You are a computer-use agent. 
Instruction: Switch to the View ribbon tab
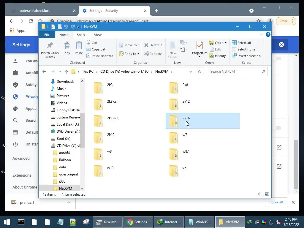click(x=98, y=35)
